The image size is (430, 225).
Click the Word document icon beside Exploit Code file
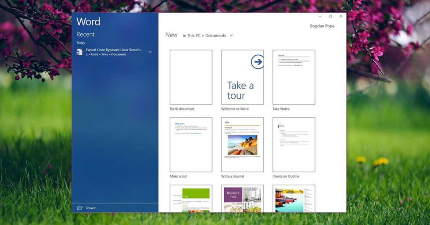coord(79,52)
